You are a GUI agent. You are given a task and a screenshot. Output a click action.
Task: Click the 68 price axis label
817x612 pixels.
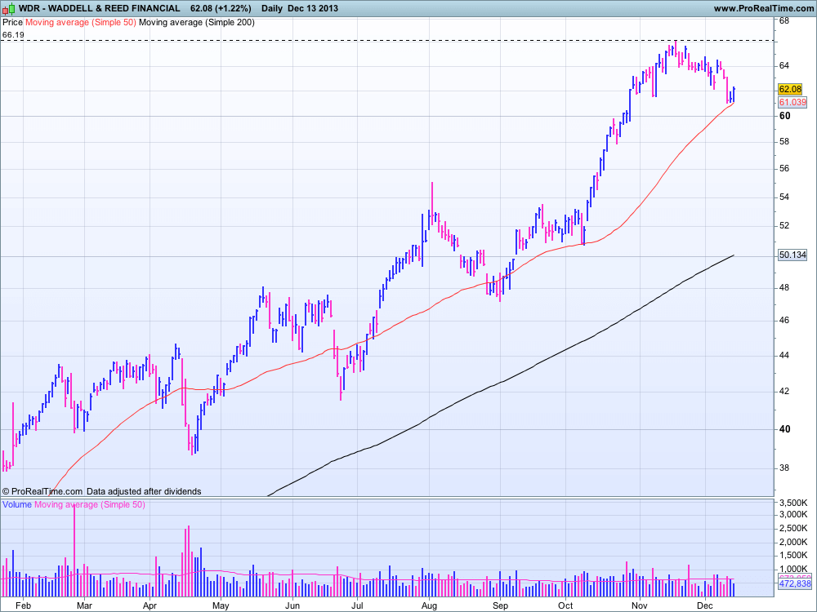pyautogui.click(x=784, y=21)
